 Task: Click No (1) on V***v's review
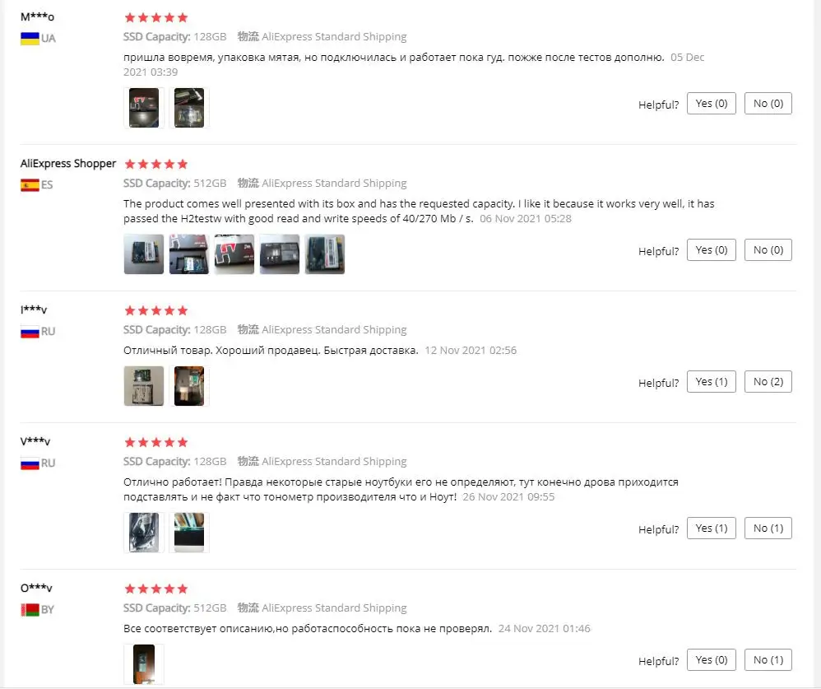(x=768, y=528)
